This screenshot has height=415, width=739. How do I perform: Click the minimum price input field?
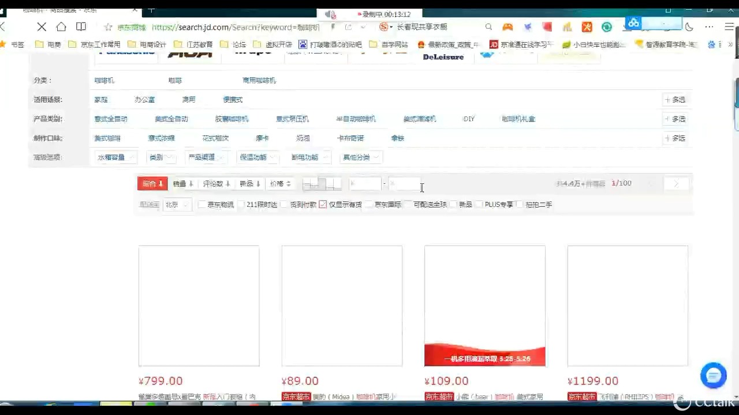tap(365, 184)
